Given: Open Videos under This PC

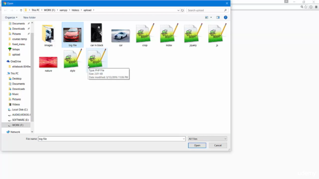Looking at the screenshot, I should [16, 104].
